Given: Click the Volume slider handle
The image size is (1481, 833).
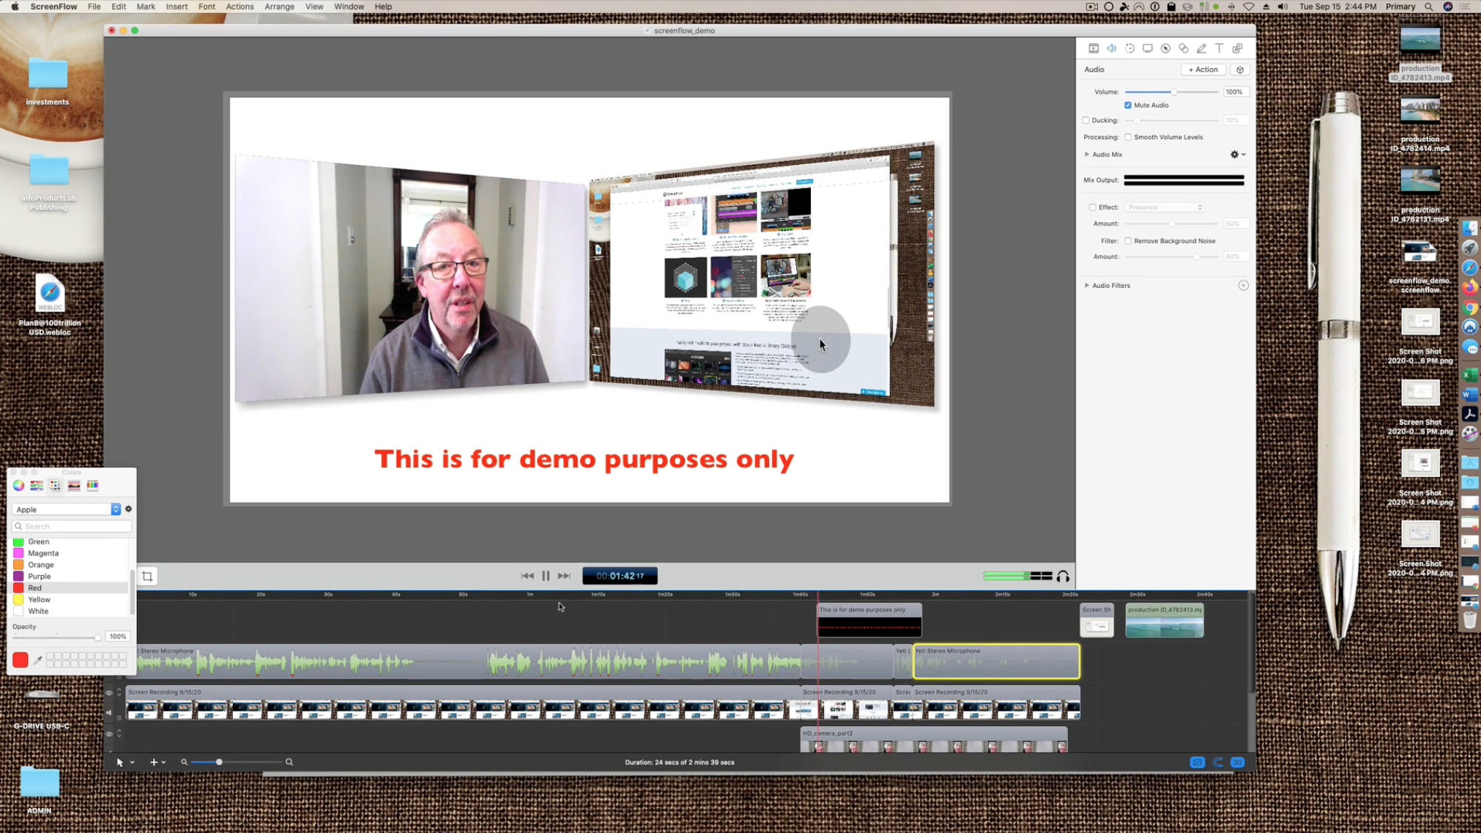Looking at the screenshot, I should 1174,92.
